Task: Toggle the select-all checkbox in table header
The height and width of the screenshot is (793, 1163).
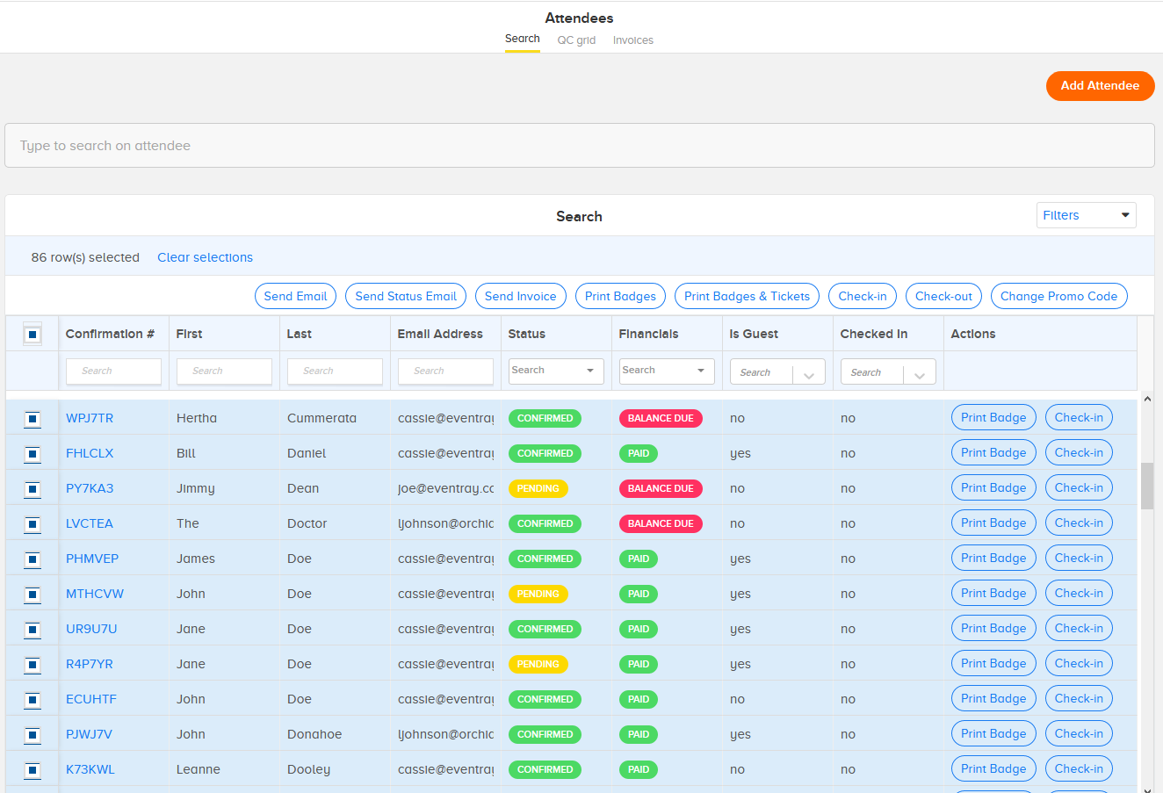Action: (33, 335)
